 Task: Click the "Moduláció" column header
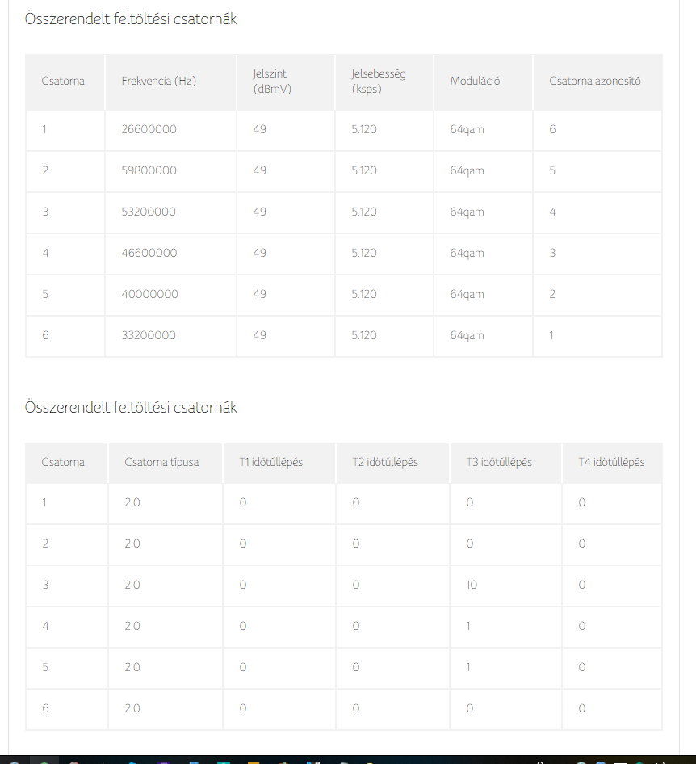tap(475, 81)
